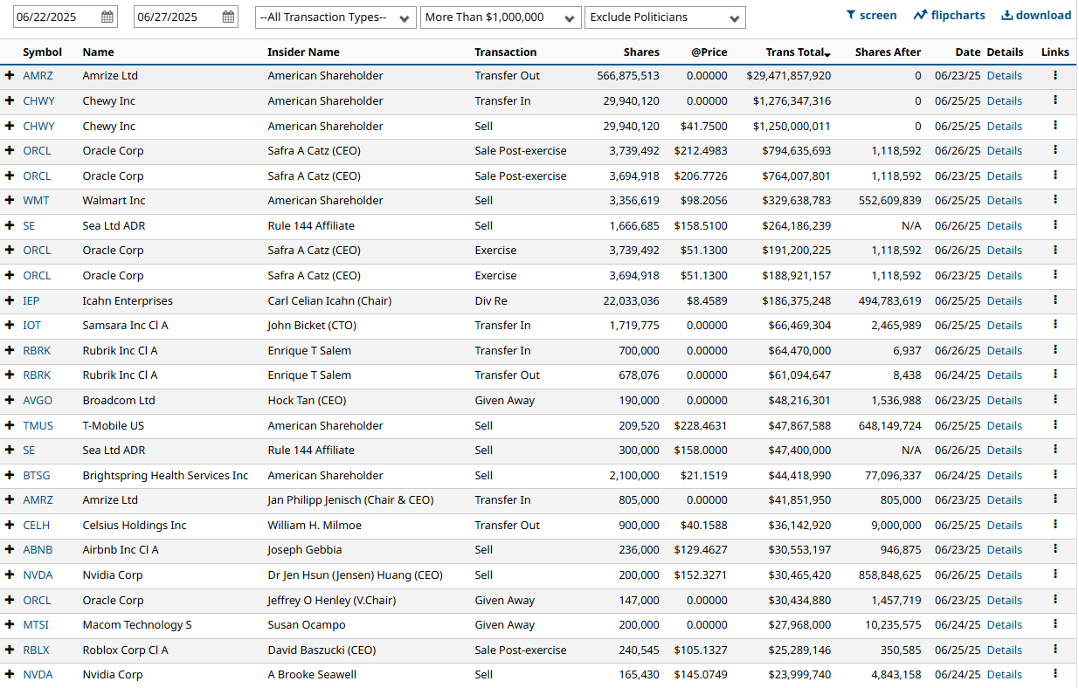Screen dimensions: 1079x688
Task: Open WMT symbol link
Action: [x=36, y=200]
